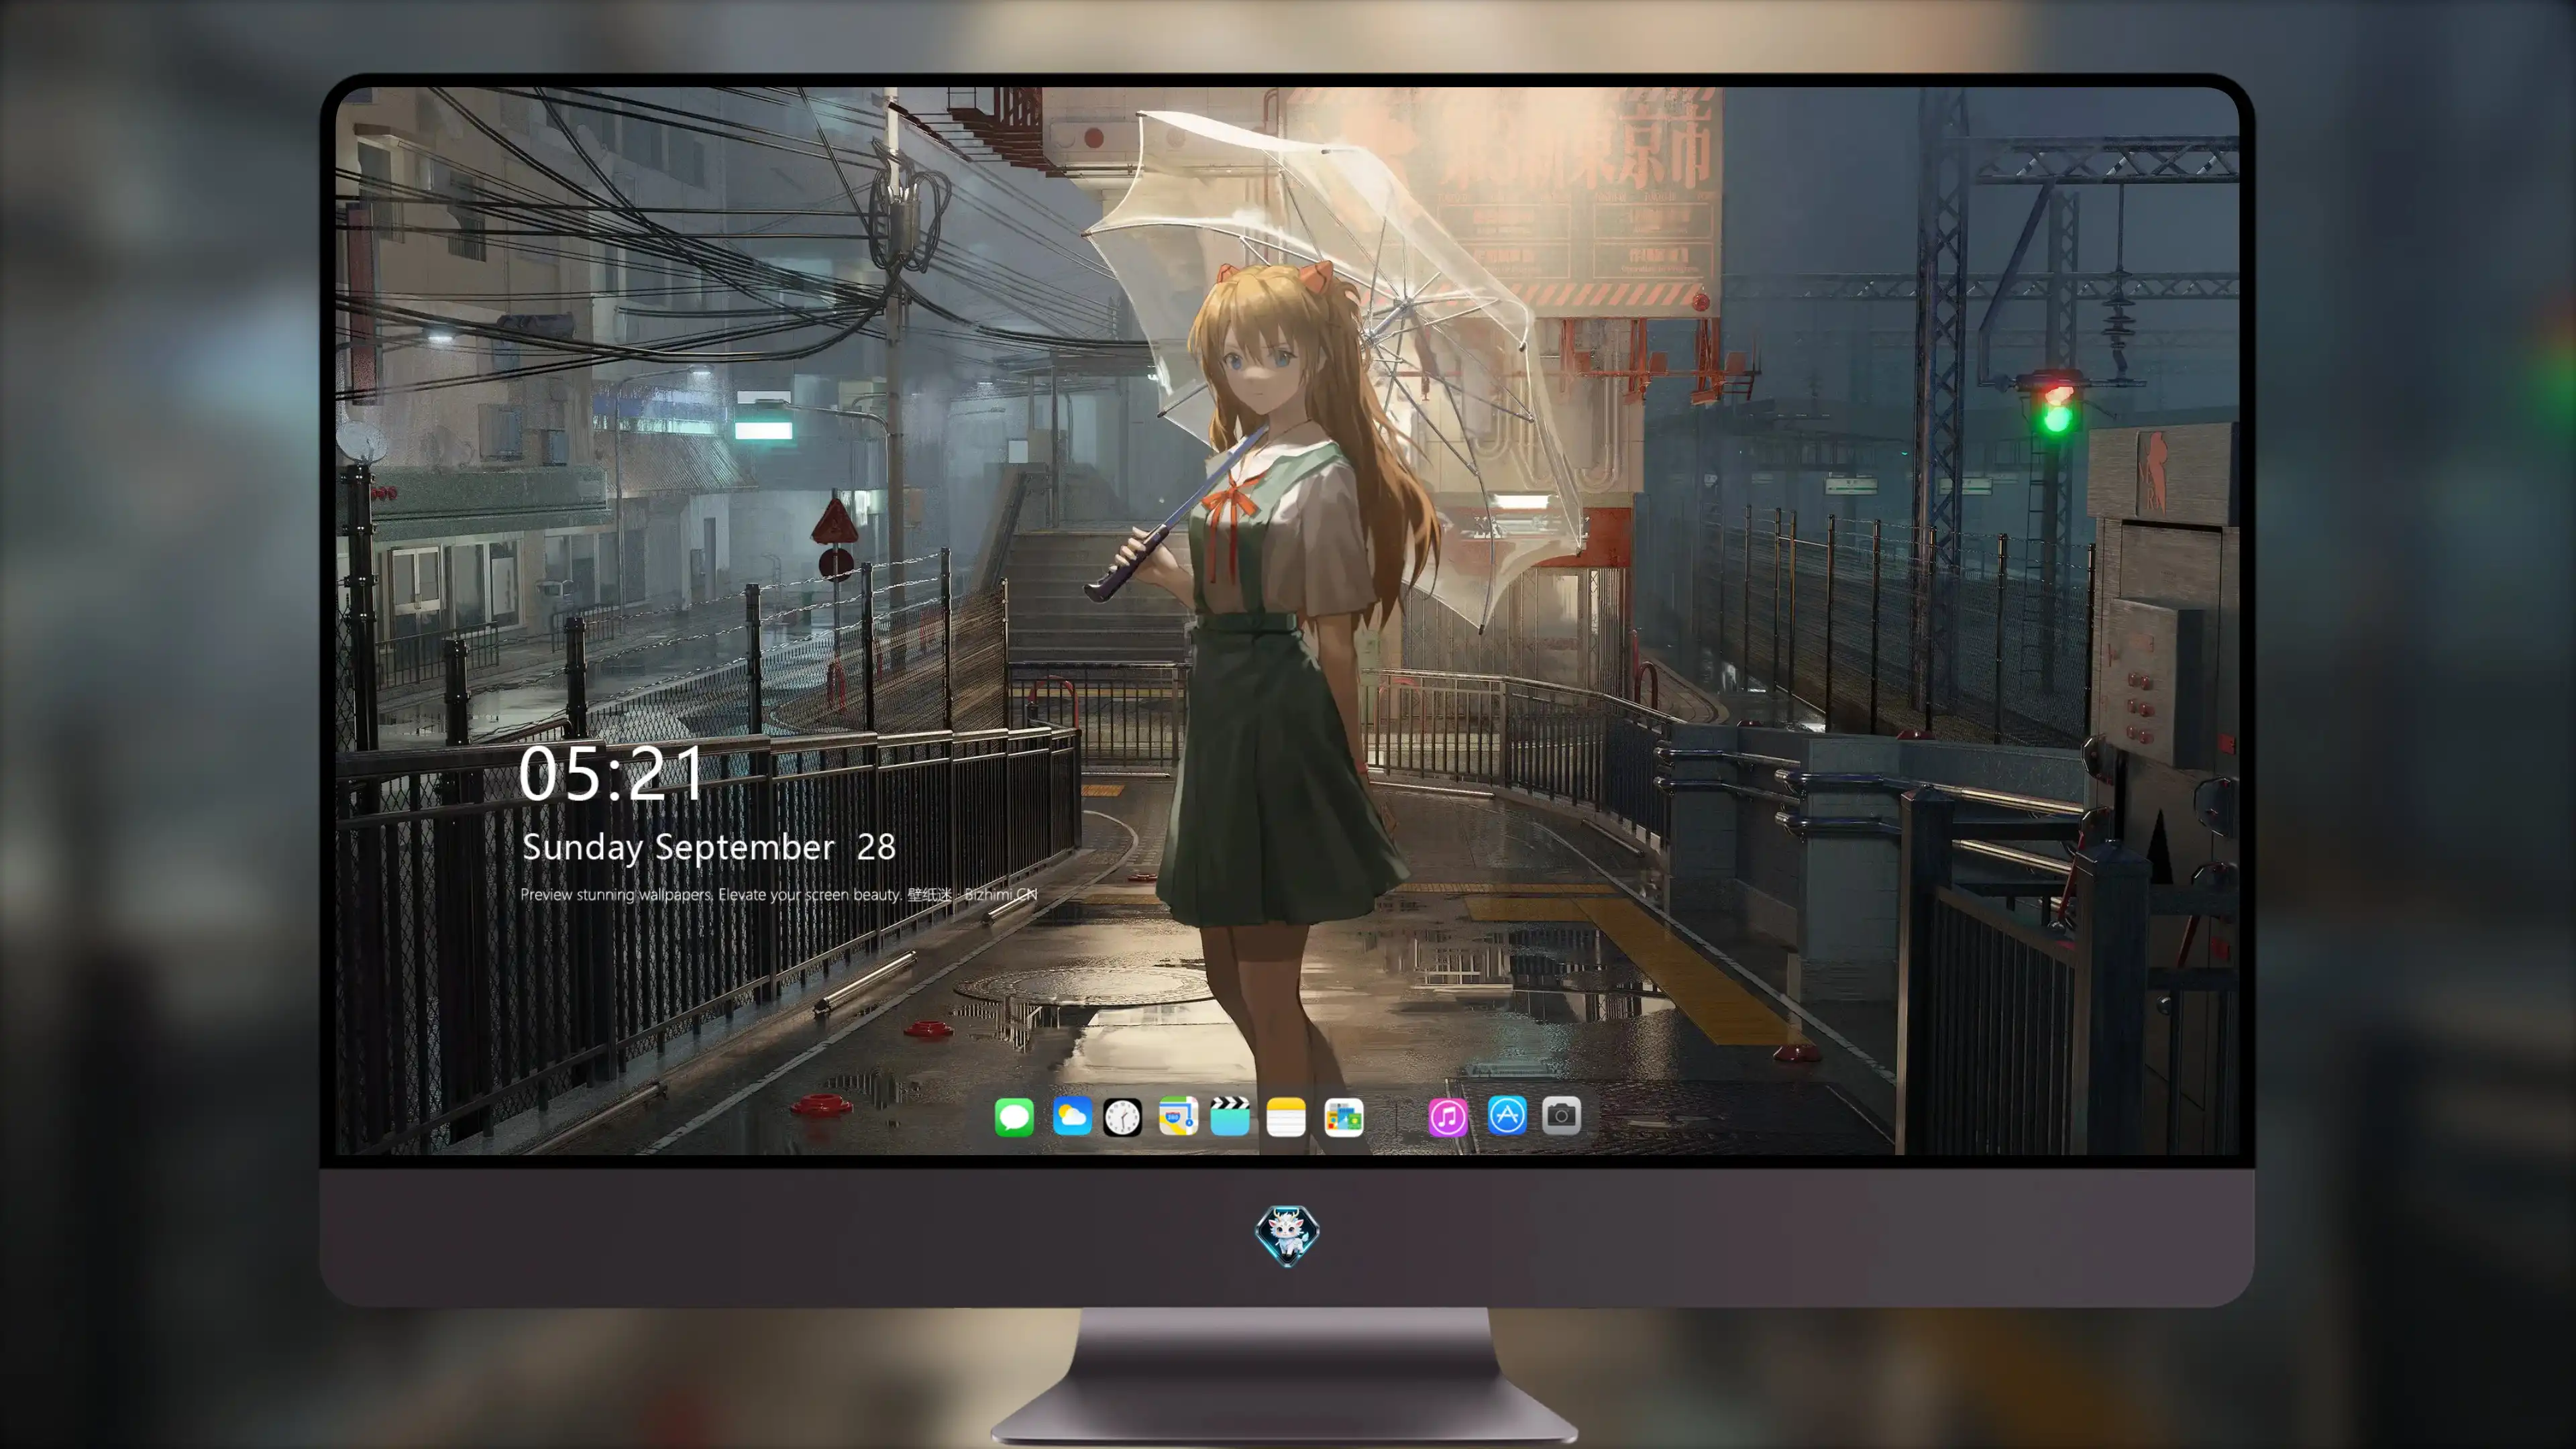Open the App Store from the dock
This screenshot has height=1449, width=2576.
tap(1507, 1115)
